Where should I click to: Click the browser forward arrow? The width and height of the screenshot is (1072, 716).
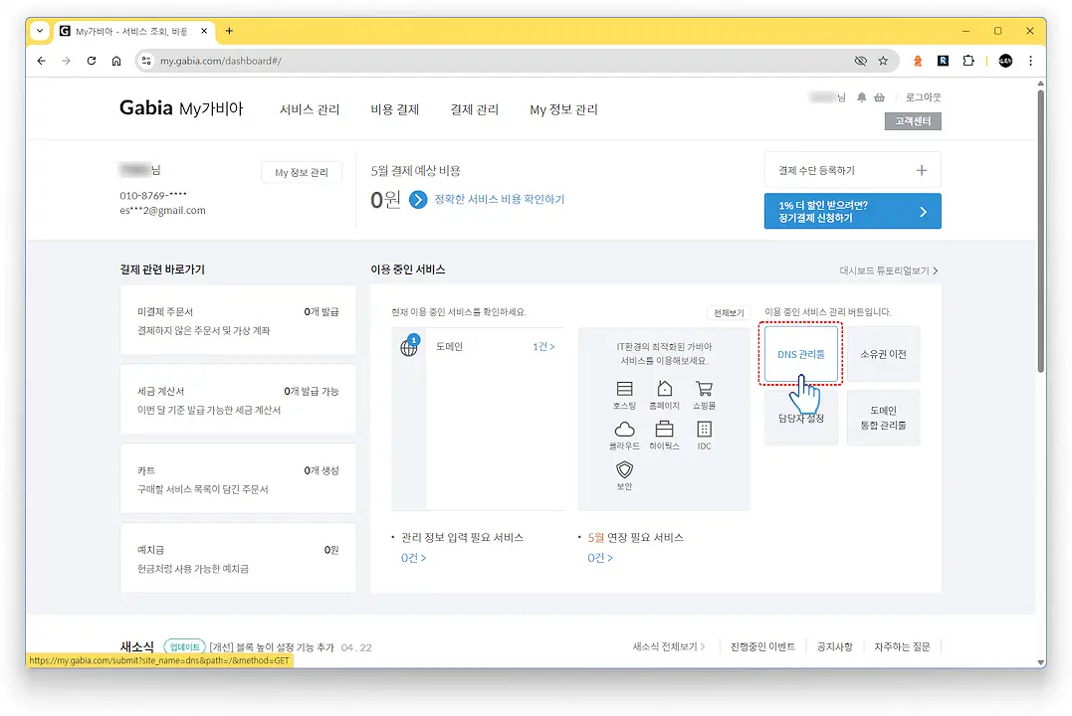point(66,61)
